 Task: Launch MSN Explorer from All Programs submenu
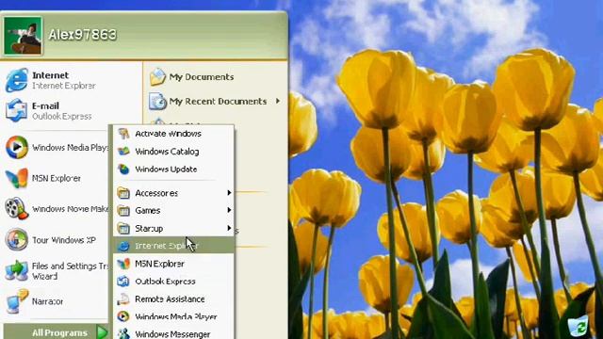tap(173, 264)
